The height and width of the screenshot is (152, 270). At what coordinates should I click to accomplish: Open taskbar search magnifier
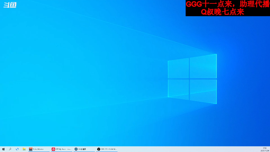tap(10, 149)
